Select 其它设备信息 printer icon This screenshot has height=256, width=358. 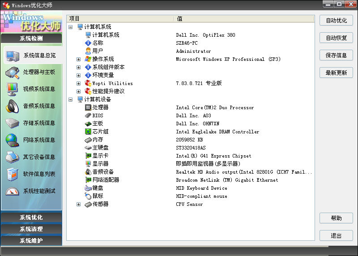click(x=12, y=157)
